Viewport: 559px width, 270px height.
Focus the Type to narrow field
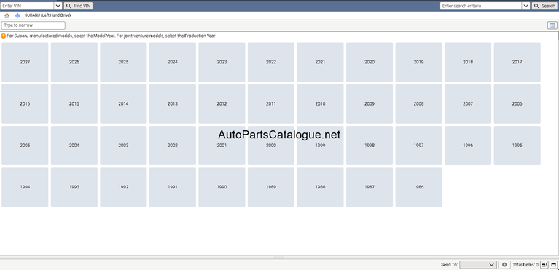pos(34,25)
